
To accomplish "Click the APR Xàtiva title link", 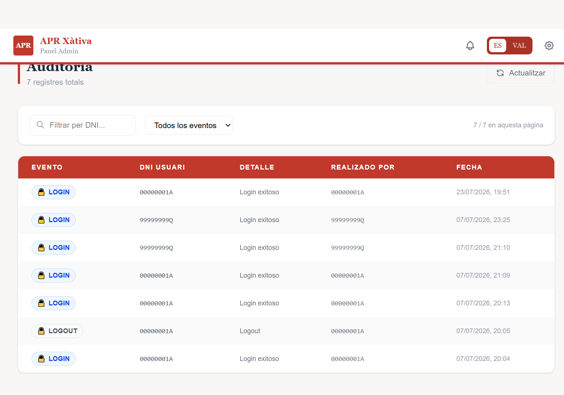I will [66, 41].
